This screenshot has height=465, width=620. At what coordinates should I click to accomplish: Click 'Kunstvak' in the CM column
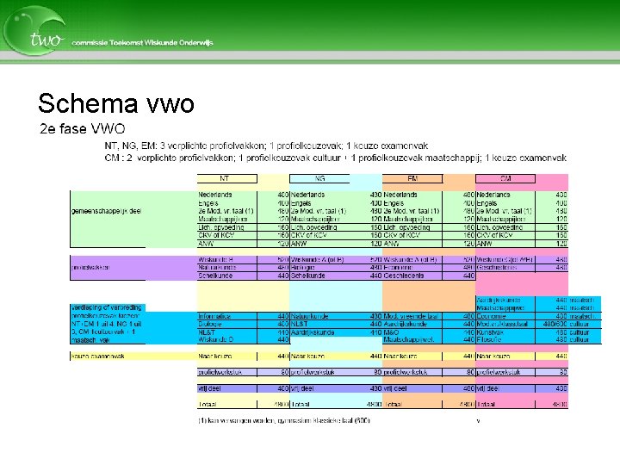[489, 332]
